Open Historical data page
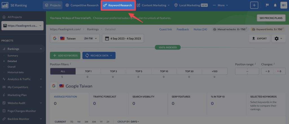This screenshot has width=289, height=124. (16, 72)
